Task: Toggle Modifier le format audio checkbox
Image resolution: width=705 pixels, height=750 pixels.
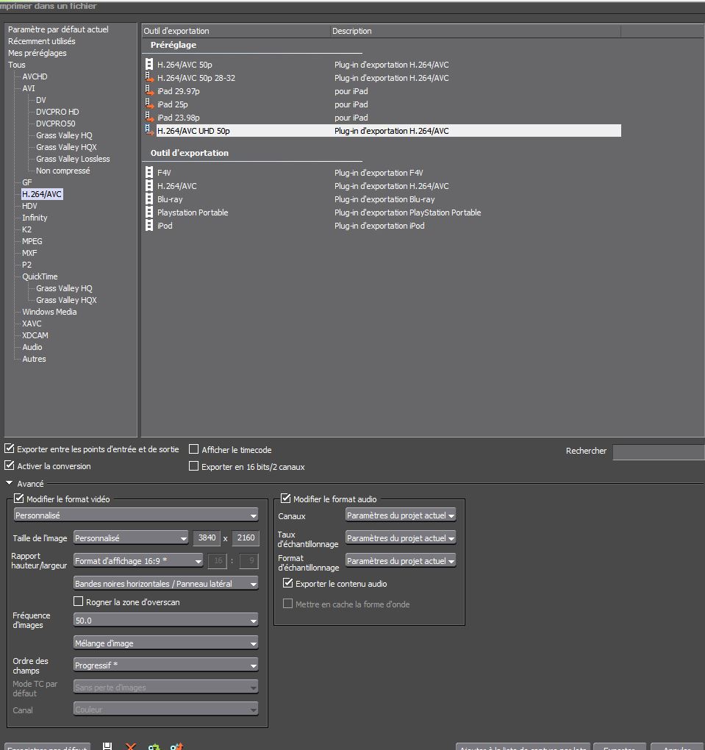Action: (285, 499)
